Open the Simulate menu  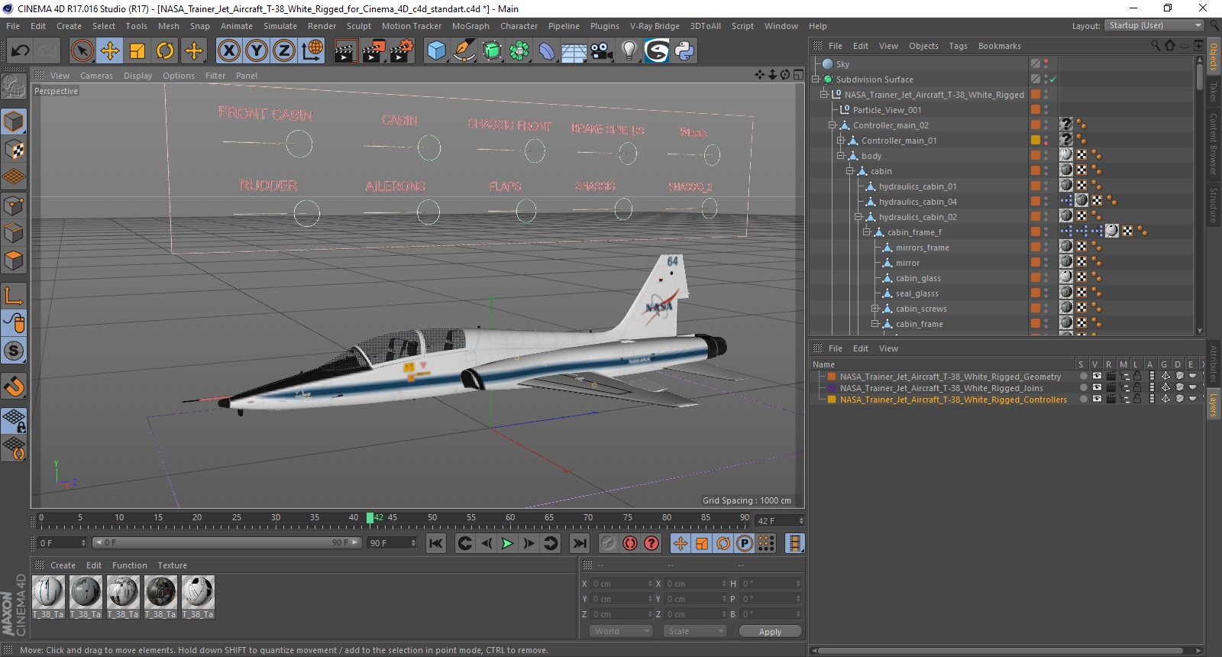[280, 26]
